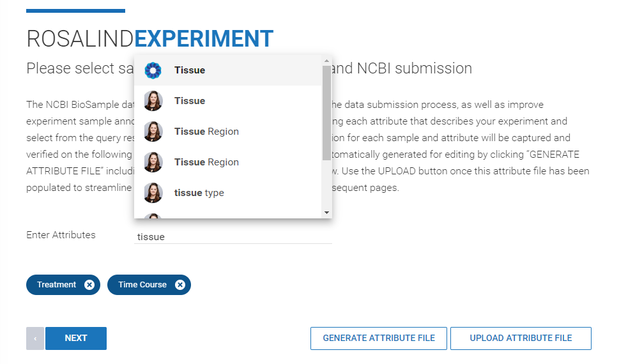Focus the Enter Attributes text field
Viewport: 619px width, 364px height.
[x=233, y=237]
